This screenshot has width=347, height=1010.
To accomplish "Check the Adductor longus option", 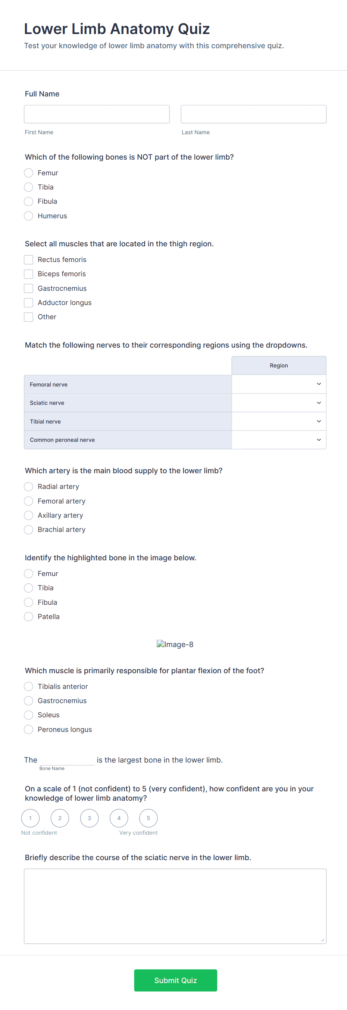I will [x=28, y=302].
